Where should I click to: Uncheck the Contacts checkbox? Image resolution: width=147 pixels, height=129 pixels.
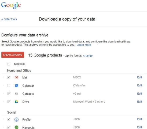[9, 94]
